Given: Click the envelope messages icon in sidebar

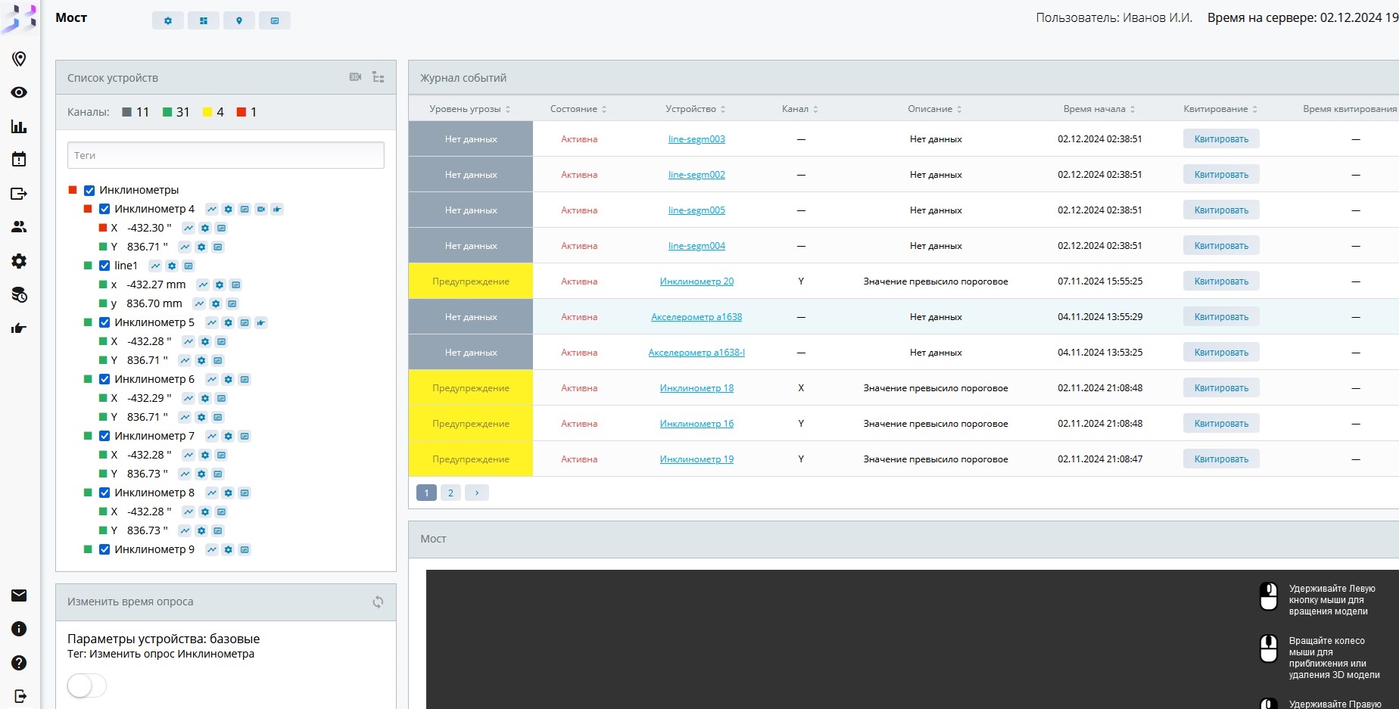Looking at the screenshot, I should coord(19,595).
